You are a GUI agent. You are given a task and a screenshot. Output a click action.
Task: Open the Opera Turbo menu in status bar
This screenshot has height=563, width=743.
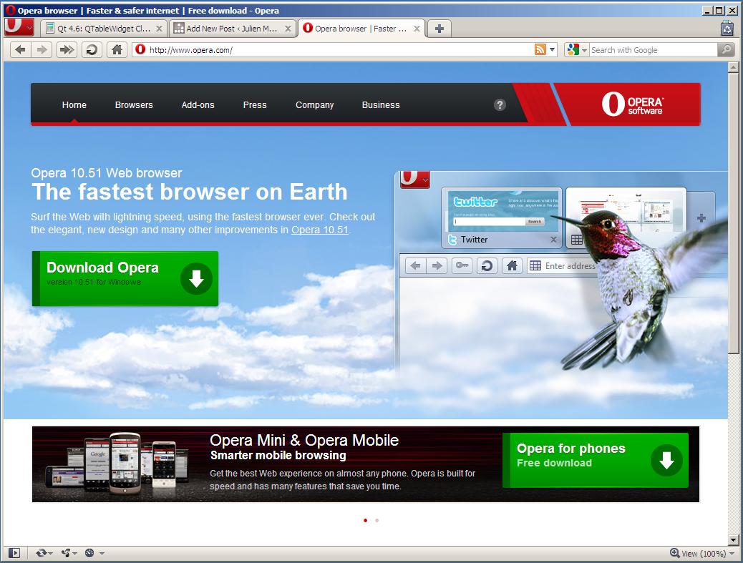[94, 553]
